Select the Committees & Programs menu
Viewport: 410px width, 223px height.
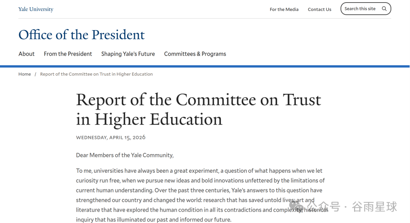coord(195,54)
